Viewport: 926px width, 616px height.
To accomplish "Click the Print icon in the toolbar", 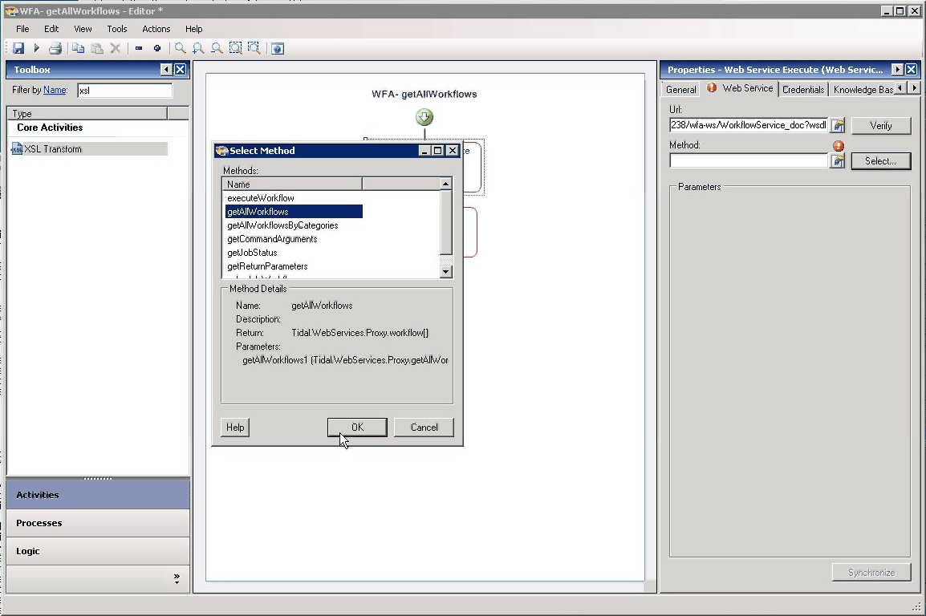I will 55,49.
